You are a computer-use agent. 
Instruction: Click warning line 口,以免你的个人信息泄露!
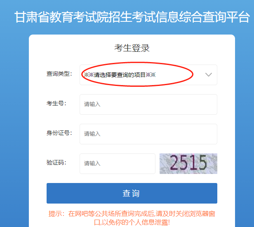[x=132, y=222]
